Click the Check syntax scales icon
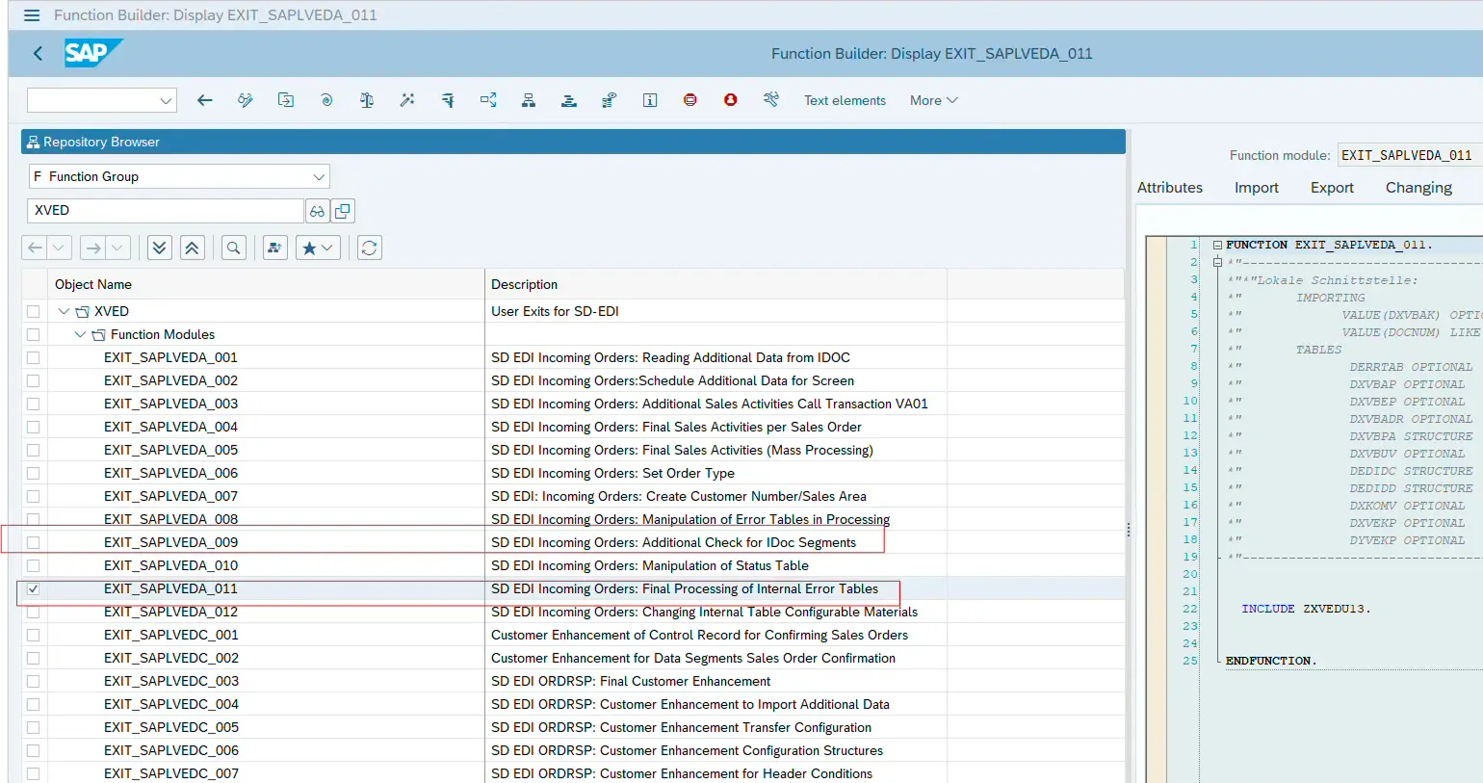 point(367,100)
